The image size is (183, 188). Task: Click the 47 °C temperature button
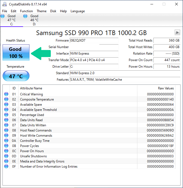tap(16, 76)
